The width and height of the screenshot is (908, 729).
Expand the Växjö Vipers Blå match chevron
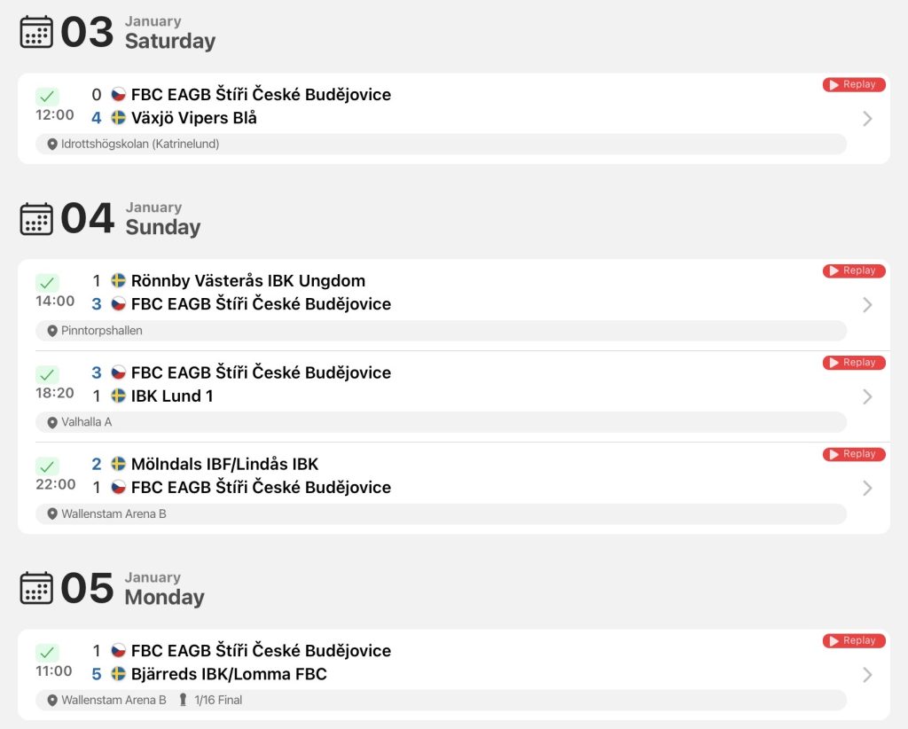[867, 119]
